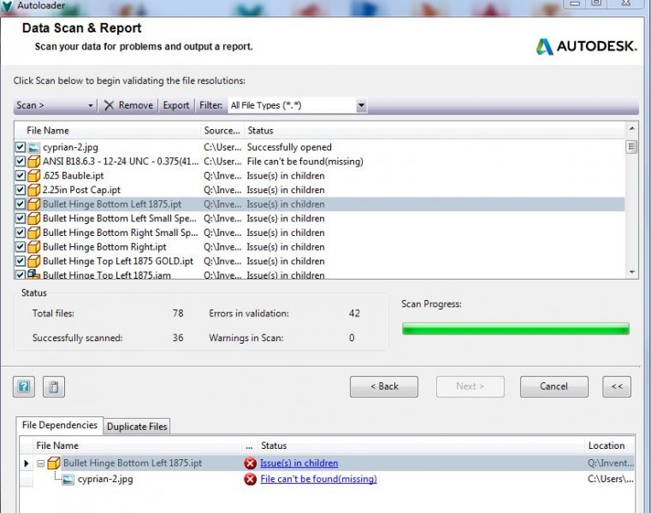
Task: Select the Bullet Hinge Top Left 1875.iam name
Action: click(107, 274)
